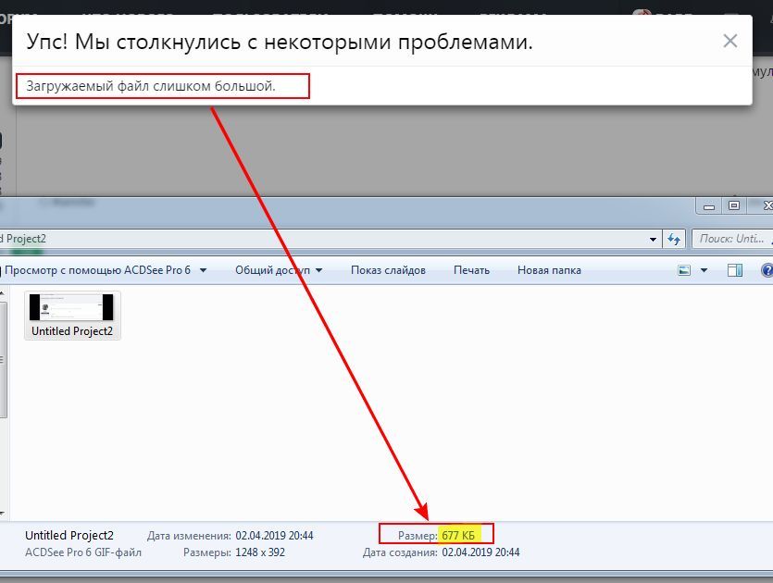The height and width of the screenshot is (583, 773).
Task: Click the error text 'Загружаемый файл слишком большой.'
Action: tap(151, 86)
